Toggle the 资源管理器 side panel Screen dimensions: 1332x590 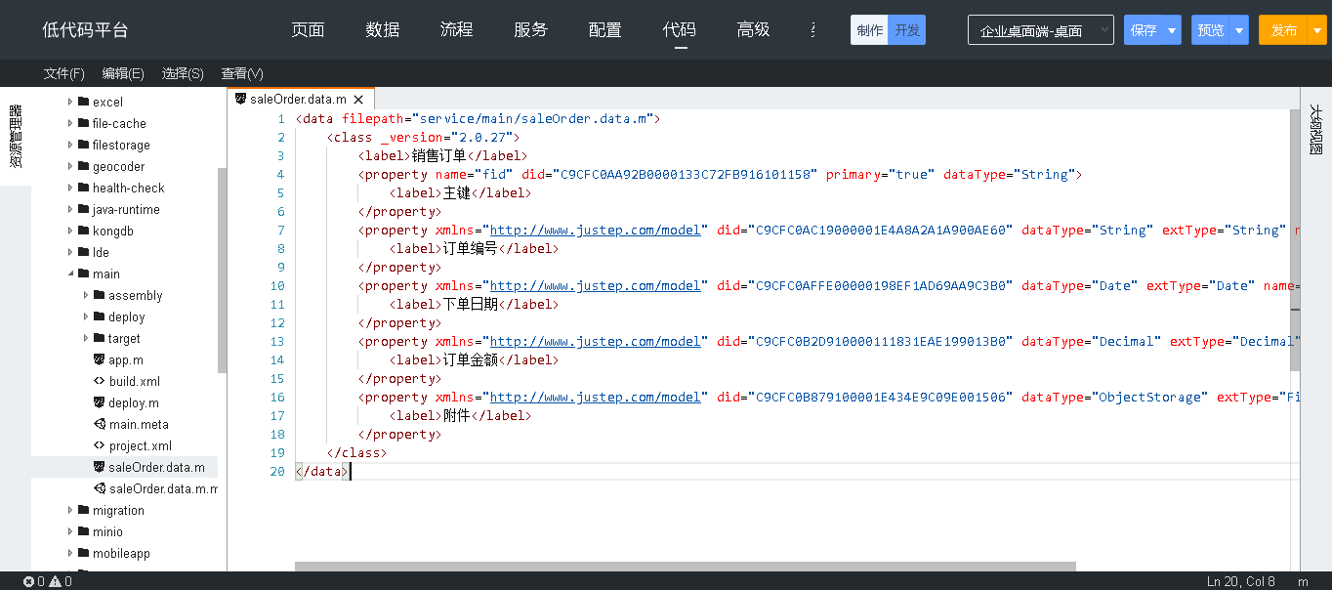click(x=16, y=137)
